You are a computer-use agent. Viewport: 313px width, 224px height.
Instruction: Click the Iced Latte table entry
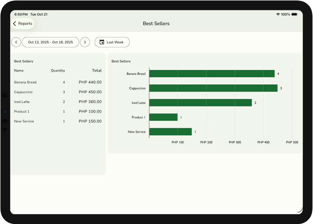(58, 102)
